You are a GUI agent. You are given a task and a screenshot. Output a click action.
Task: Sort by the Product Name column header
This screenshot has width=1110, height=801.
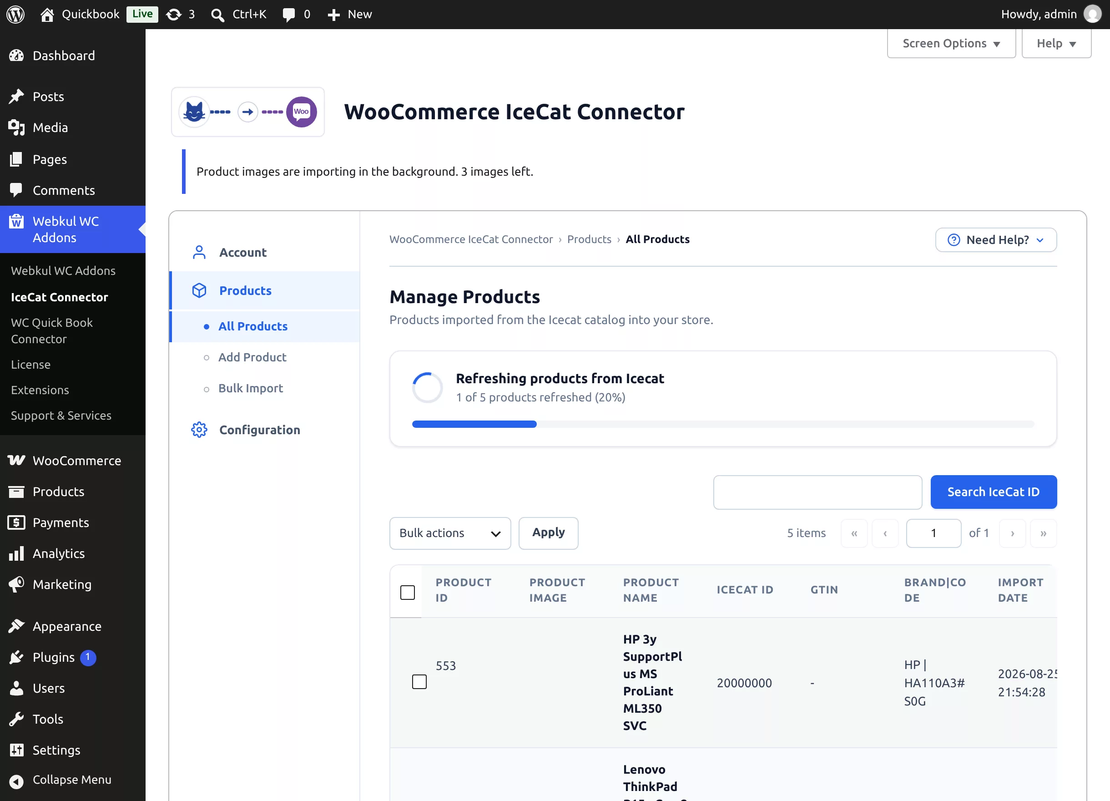651,589
